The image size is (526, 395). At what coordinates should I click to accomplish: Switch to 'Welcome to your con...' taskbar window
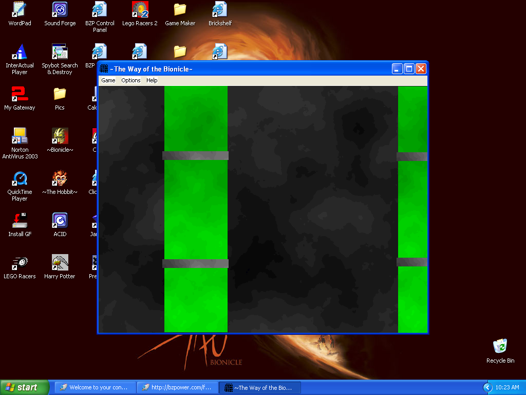click(x=95, y=387)
